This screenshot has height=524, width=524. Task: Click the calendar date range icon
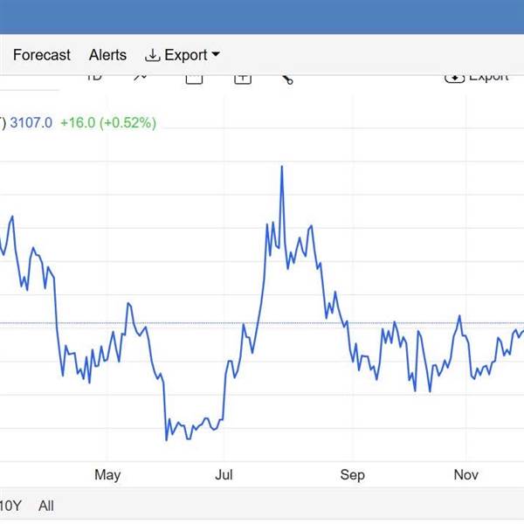click(194, 78)
